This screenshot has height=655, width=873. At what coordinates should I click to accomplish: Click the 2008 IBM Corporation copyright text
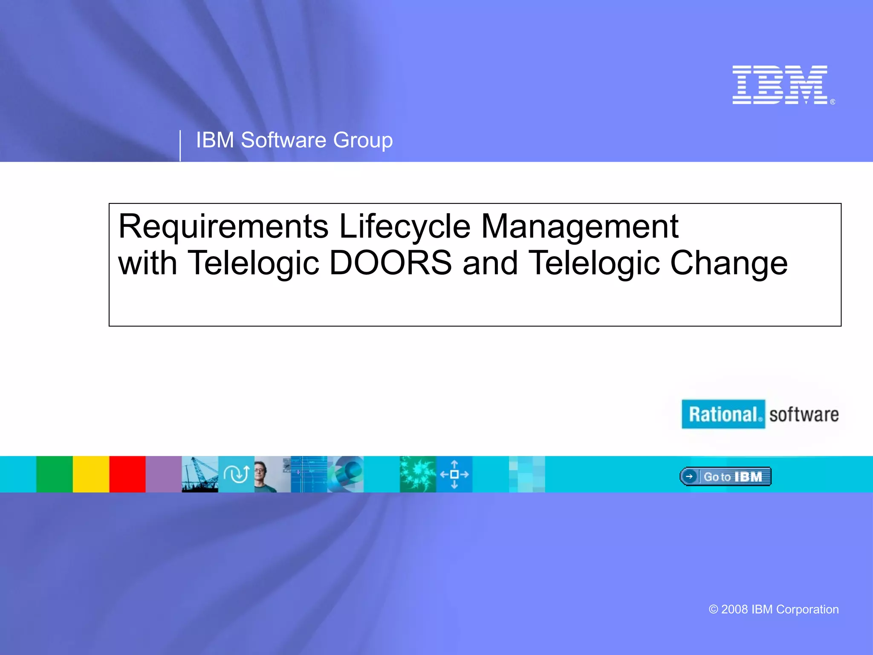(773, 609)
